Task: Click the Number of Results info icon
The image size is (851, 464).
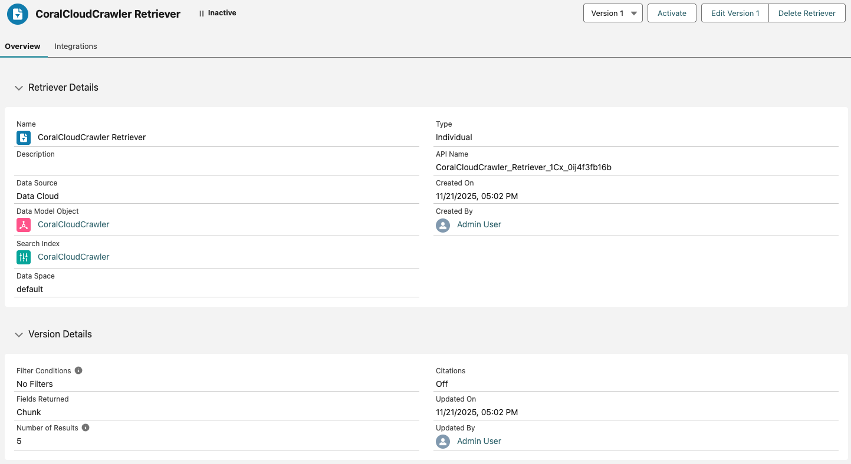Action: pos(86,428)
